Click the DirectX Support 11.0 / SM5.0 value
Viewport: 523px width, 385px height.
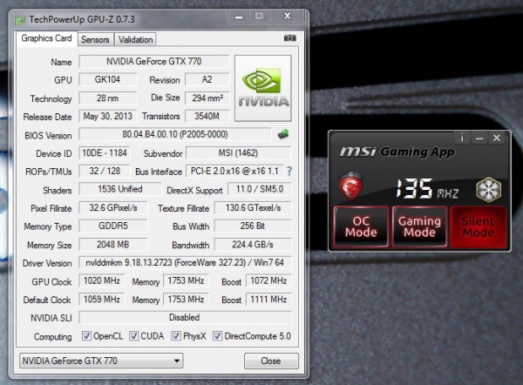pos(260,189)
